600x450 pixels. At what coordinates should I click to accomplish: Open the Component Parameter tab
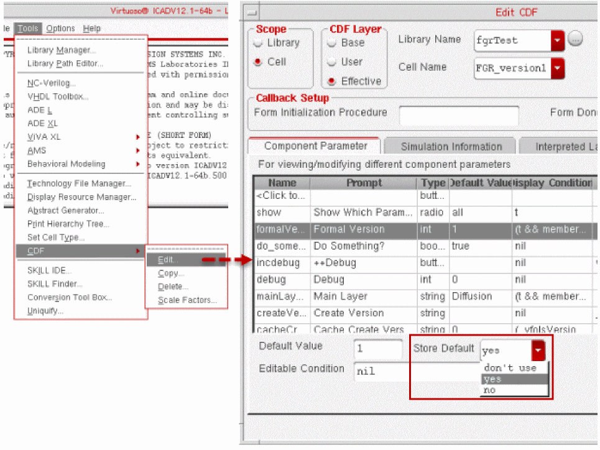[315, 146]
